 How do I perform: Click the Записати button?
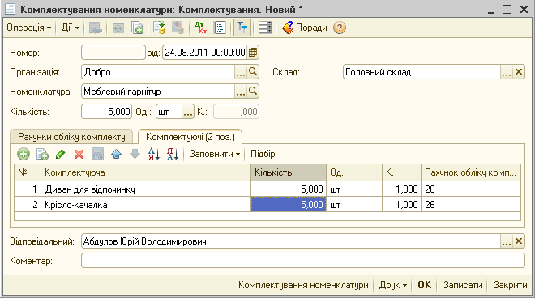pyautogui.click(x=462, y=285)
